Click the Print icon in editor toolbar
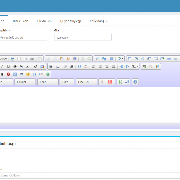The height and width of the screenshot is (180, 180). [32, 59]
